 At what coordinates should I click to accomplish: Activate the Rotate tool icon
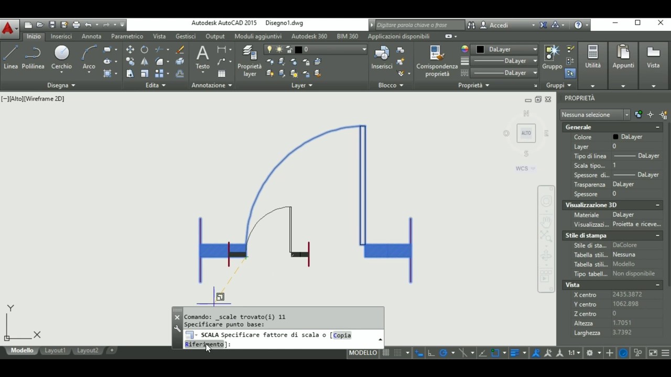[x=144, y=50]
